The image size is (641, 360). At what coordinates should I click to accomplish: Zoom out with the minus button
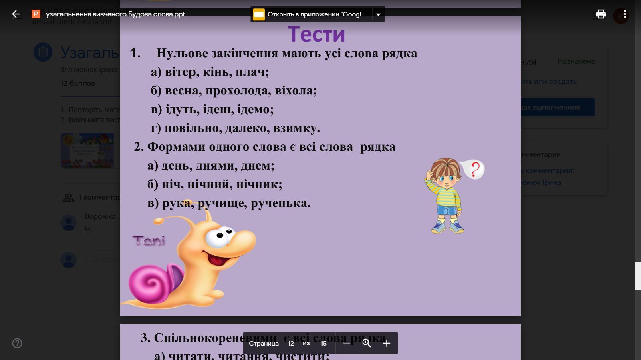pyautogui.click(x=347, y=343)
